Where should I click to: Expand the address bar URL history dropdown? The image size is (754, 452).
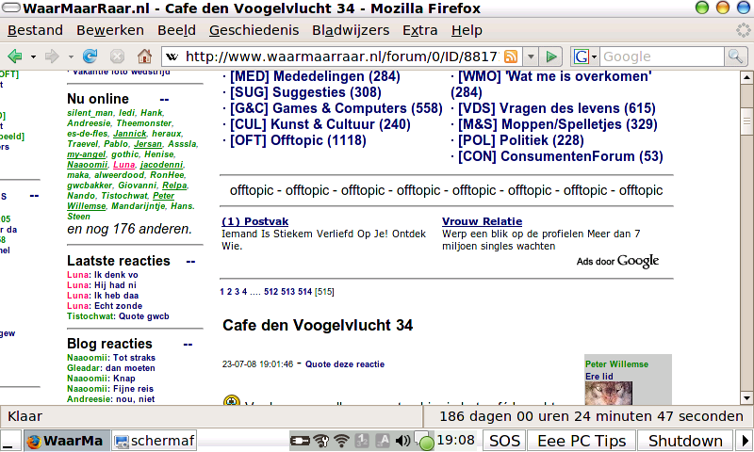pyautogui.click(x=531, y=56)
